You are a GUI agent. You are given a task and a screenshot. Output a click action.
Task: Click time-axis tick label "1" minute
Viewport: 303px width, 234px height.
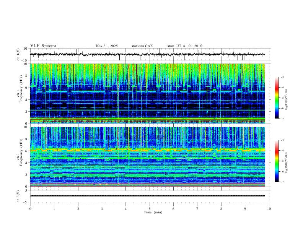pos(54,209)
